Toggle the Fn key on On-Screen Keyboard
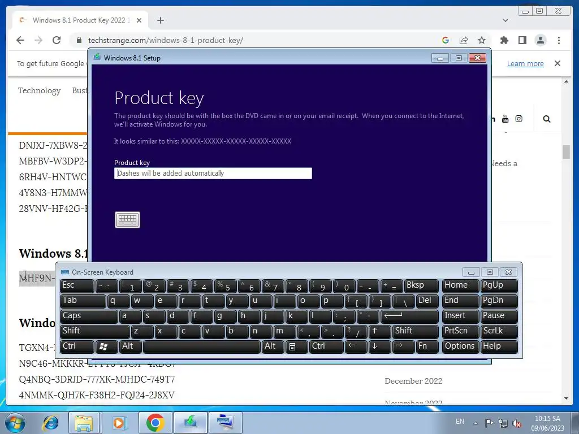579x434 pixels. (x=427, y=346)
